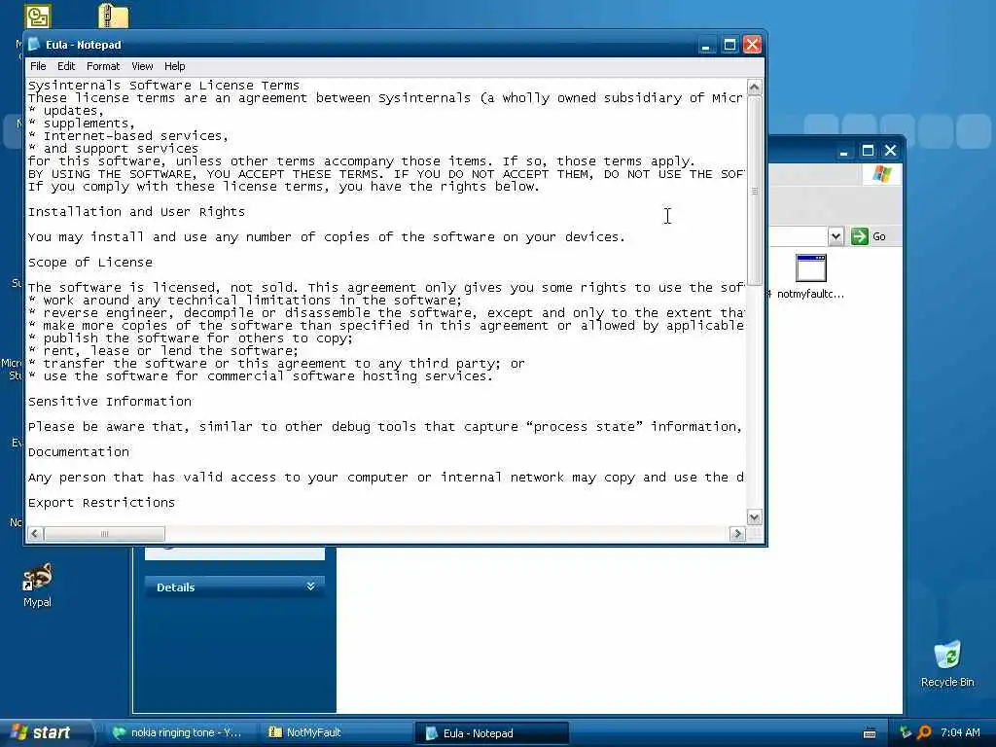
Task: Click the Go button in Explorer window
Action: click(x=870, y=236)
